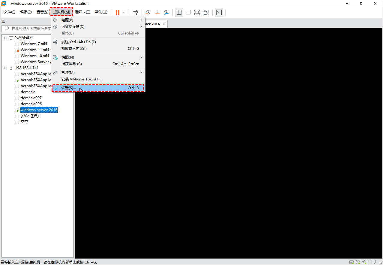Toggle the thumbnail bar view icon
This screenshot has width=383, height=265.
[x=188, y=12]
